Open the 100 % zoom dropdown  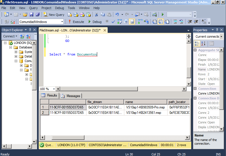pos(54,89)
